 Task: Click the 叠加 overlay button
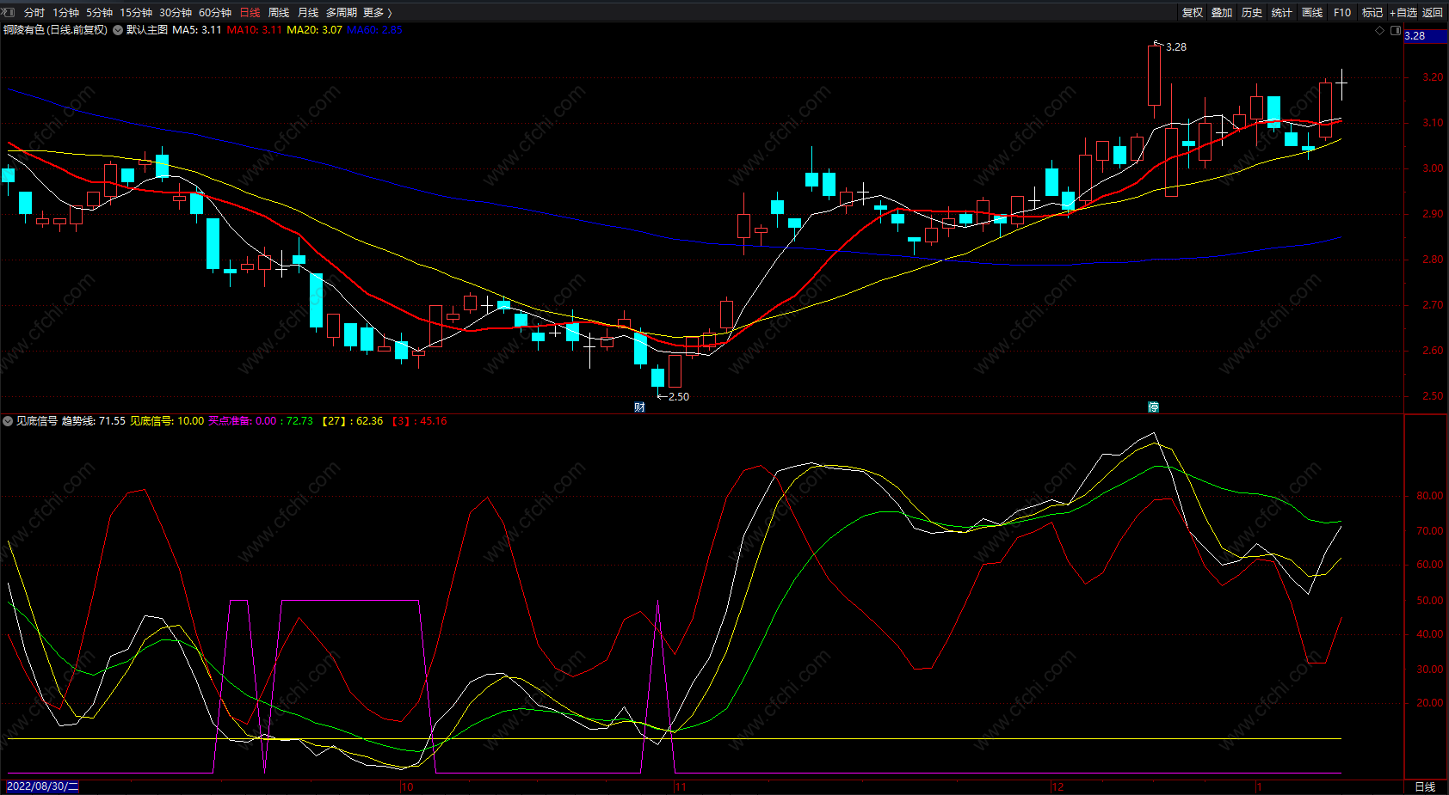coord(1222,12)
